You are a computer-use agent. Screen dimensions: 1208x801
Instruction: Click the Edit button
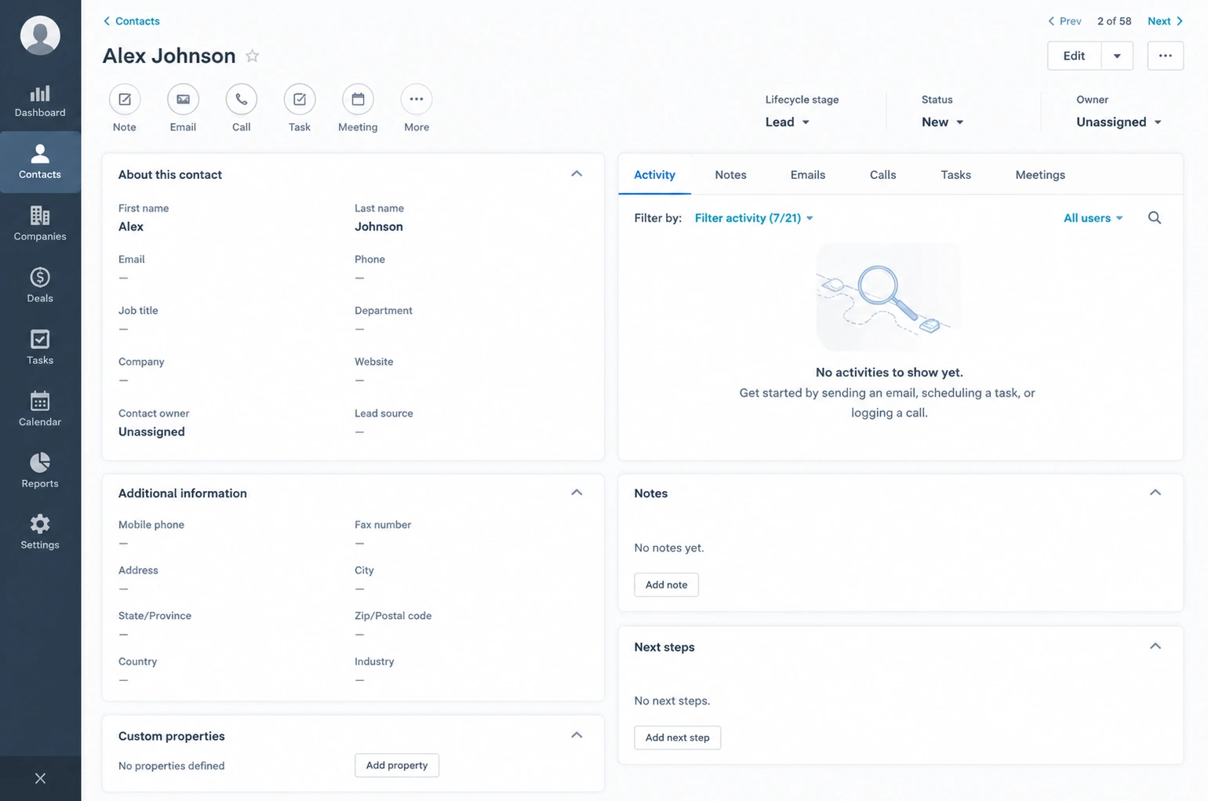(x=1075, y=56)
